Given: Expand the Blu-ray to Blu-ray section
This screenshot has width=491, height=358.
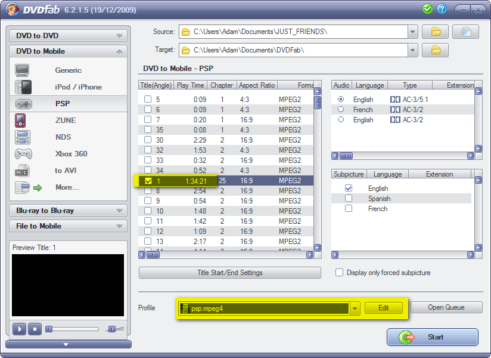Looking at the screenshot, I should pyautogui.click(x=68, y=211).
